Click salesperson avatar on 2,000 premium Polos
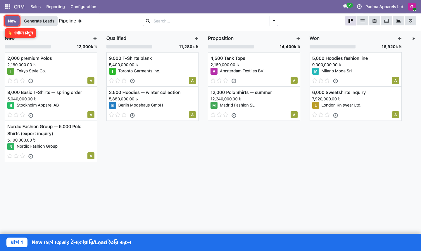 tap(91, 81)
